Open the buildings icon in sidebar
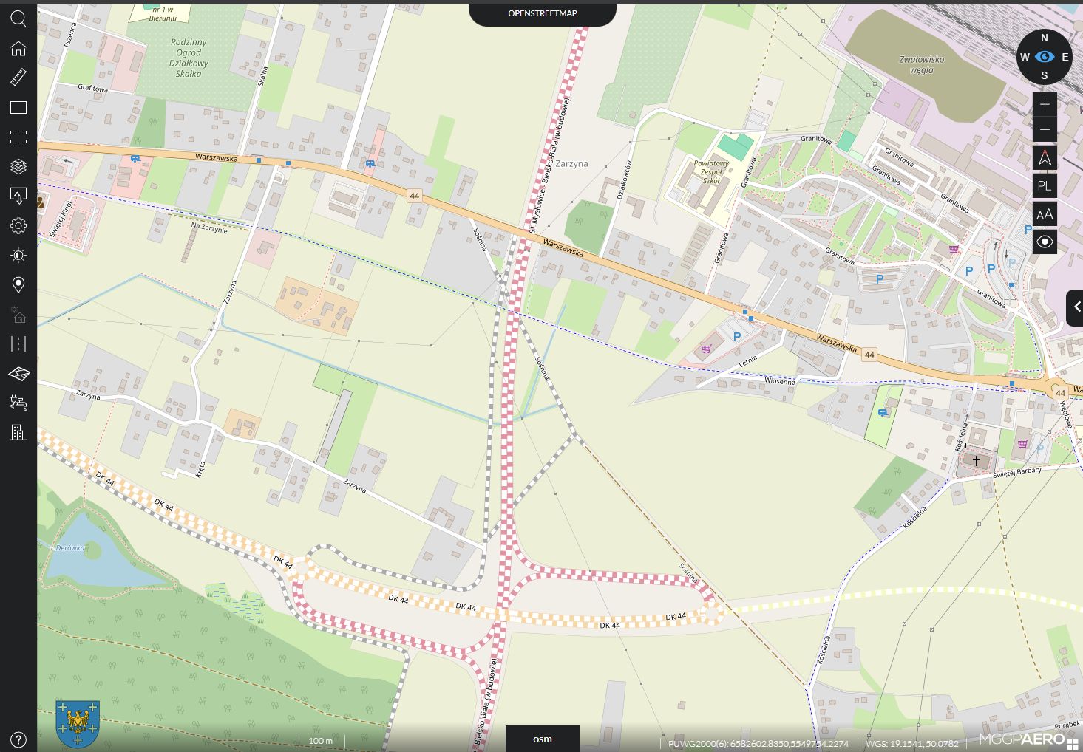1083x752 pixels. coord(18,432)
